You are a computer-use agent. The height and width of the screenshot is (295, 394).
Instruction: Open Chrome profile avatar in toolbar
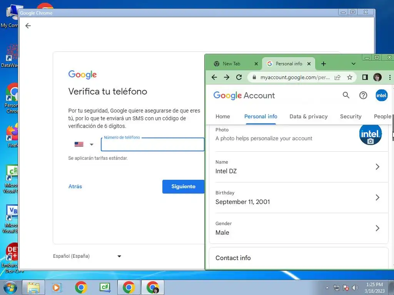(x=377, y=77)
